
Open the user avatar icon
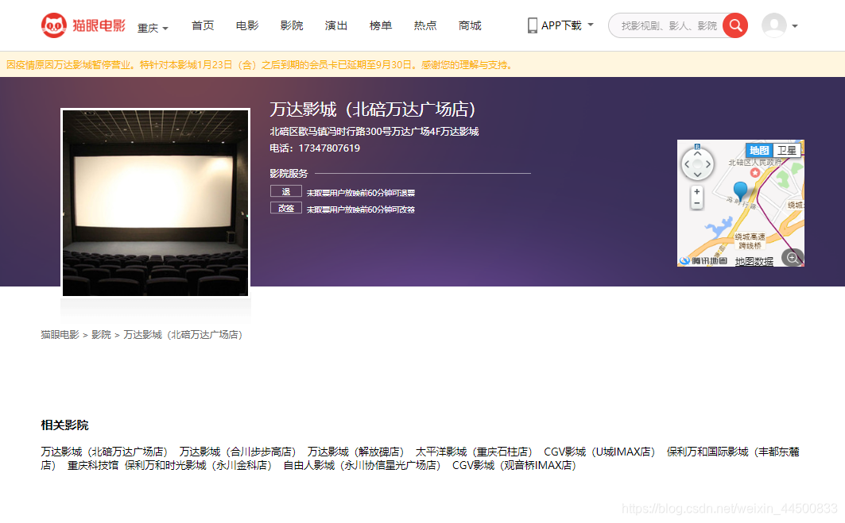coord(774,25)
